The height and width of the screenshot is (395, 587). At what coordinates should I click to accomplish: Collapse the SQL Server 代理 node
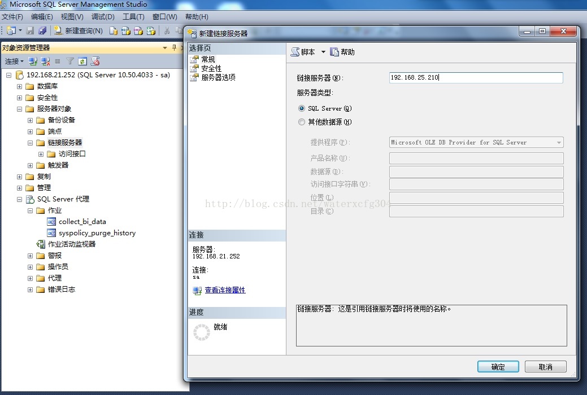19,199
